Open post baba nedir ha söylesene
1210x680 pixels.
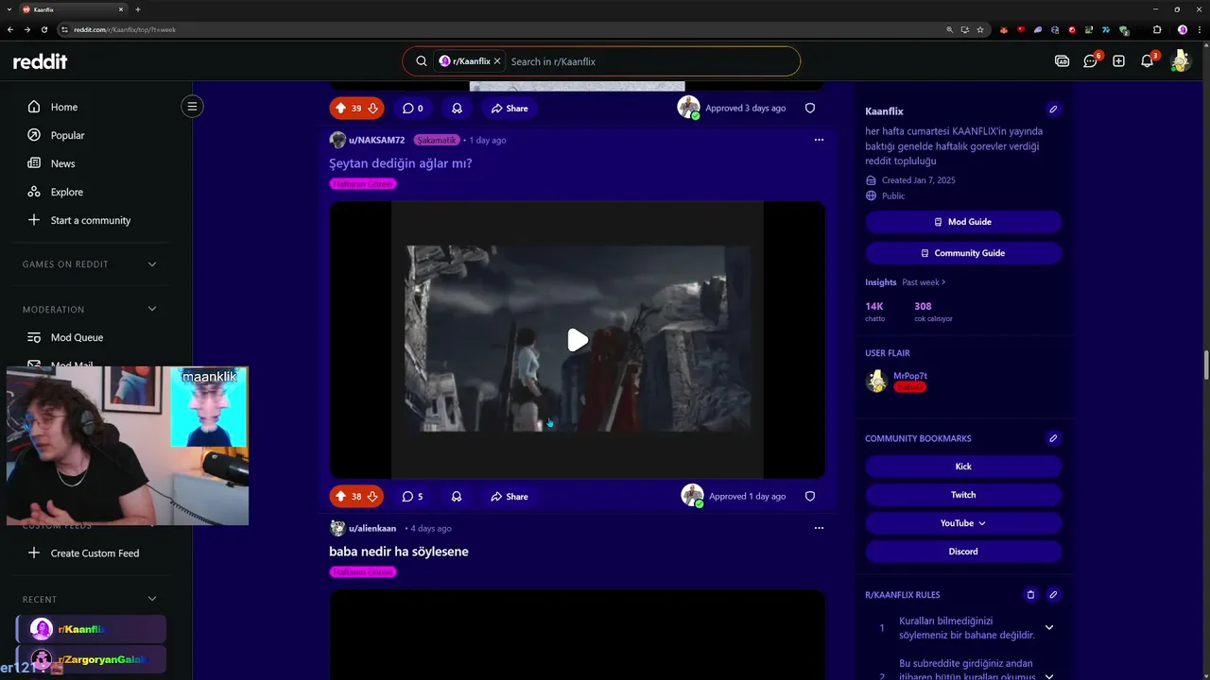click(399, 552)
